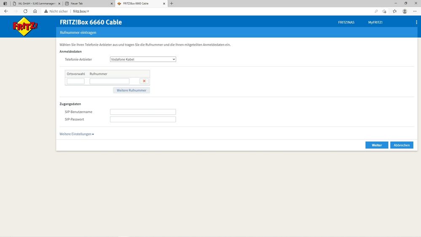The width and height of the screenshot is (421, 237).
Task: Open the FRITZ!Box three-dot menu
Action: [x=416, y=22]
